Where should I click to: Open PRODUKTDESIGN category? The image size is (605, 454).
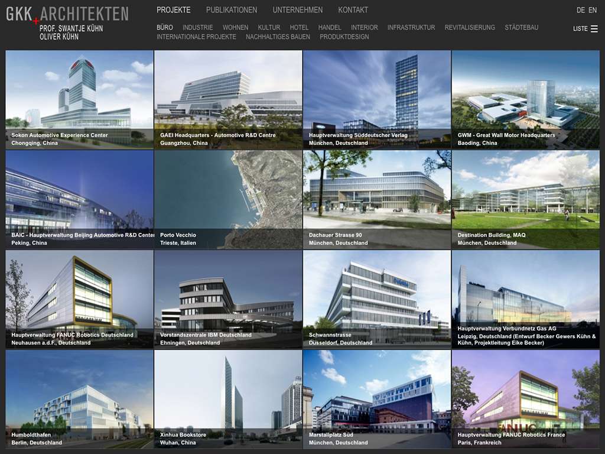(344, 37)
